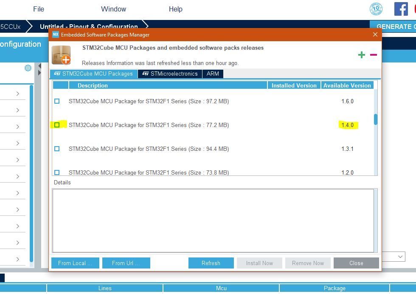Image resolution: width=416 pixels, height=294 pixels.
Task: Open the ARM tab
Action: pyautogui.click(x=213, y=74)
